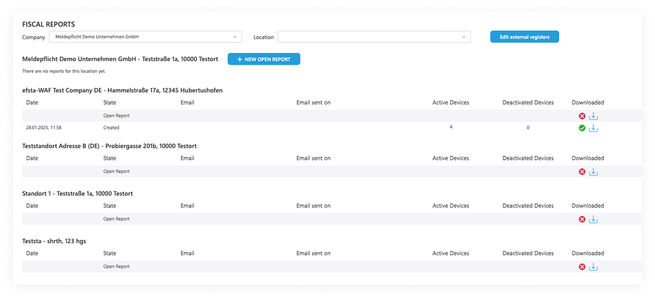The width and height of the screenshot is (655, 300).
Task: Click the Email sent on column header
Action: (x=313, y=102)
